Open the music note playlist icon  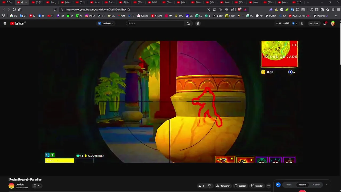coord(312,10)
